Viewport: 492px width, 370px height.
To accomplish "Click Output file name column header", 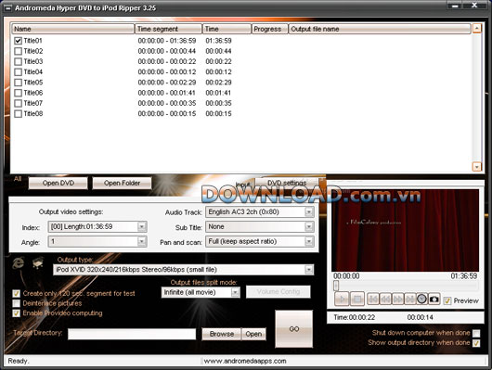I will (380, 29).
